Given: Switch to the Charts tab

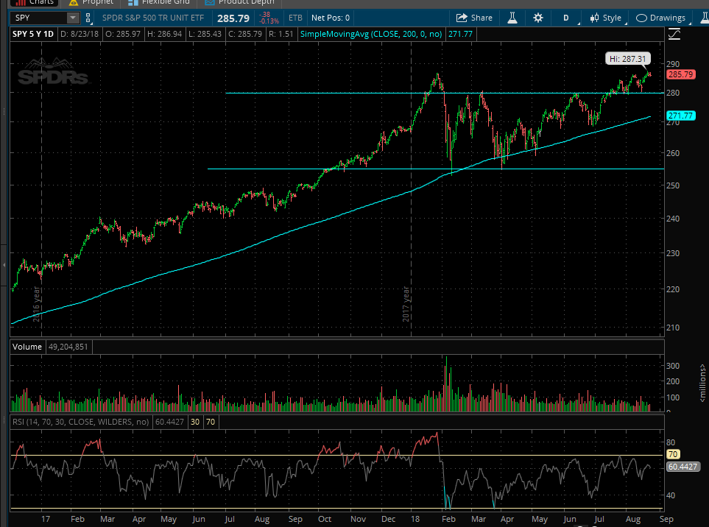Looking at the screenshot, I should pos(35,2).
